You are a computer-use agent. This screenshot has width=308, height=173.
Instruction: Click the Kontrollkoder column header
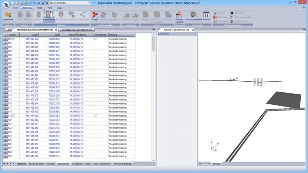[101, 35]
